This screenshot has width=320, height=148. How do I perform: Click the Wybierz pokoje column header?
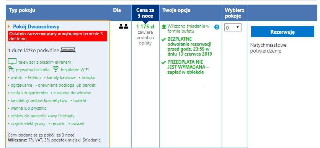point(235,13)
